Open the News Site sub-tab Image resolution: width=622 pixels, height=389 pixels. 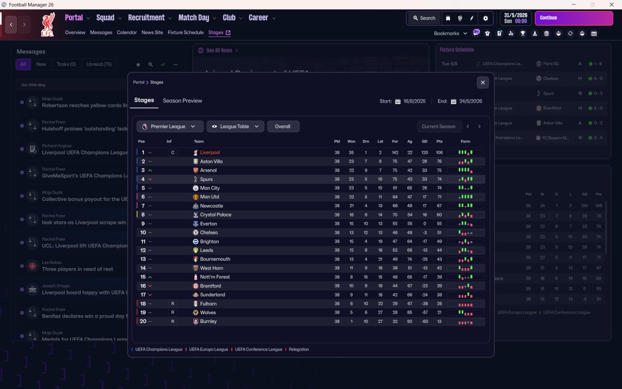click(x=152, y=33)
